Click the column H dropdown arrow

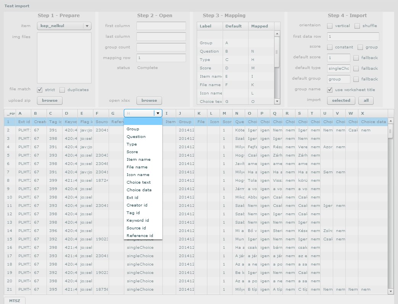158,113
